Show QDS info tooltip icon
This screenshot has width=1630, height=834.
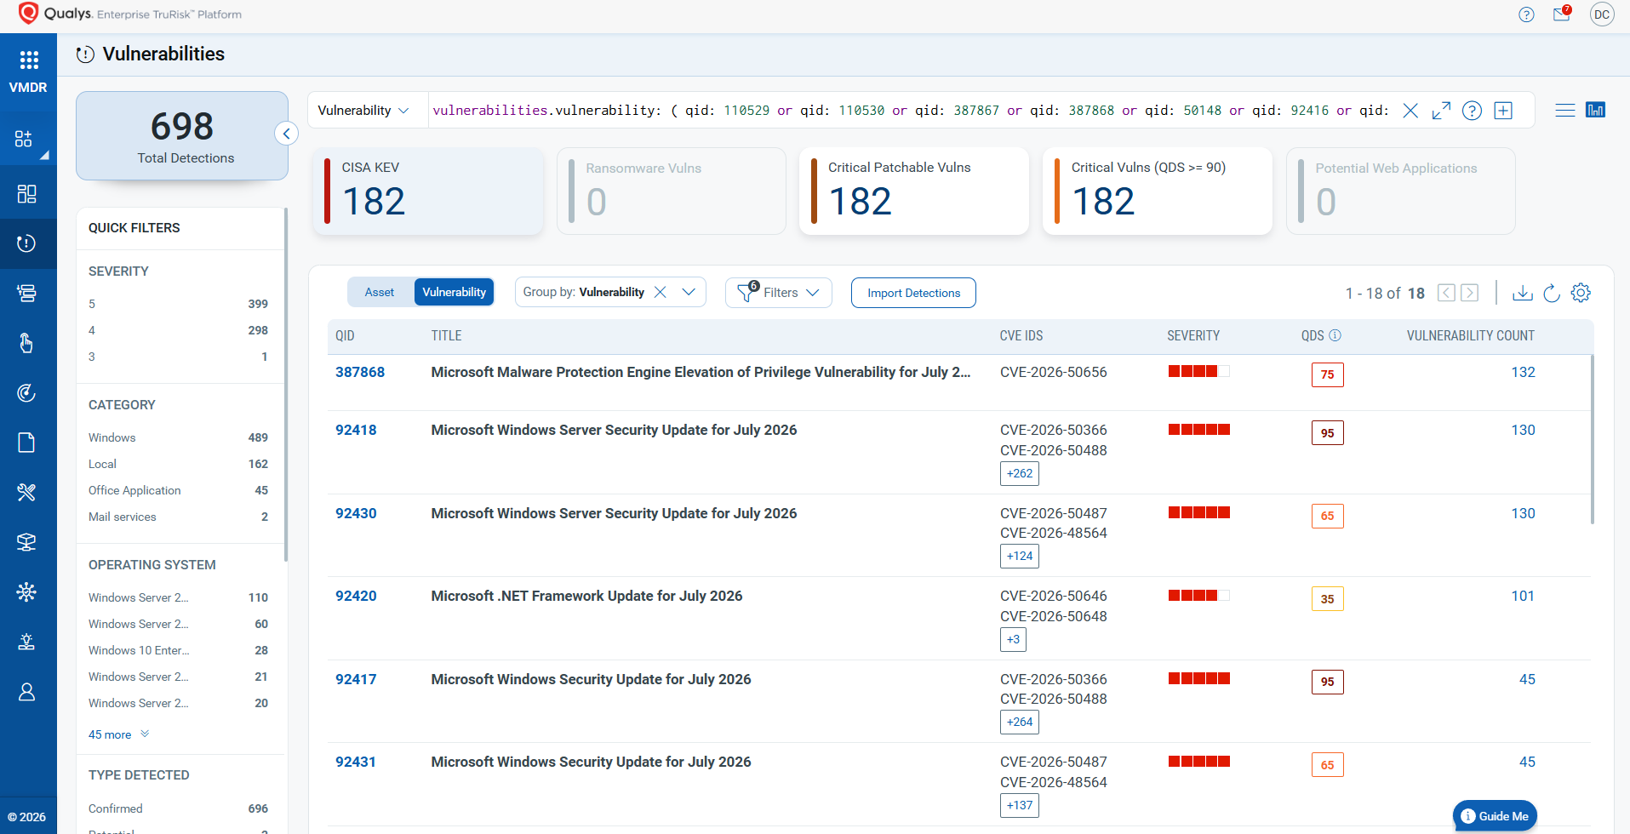(x=1335, y=335)
